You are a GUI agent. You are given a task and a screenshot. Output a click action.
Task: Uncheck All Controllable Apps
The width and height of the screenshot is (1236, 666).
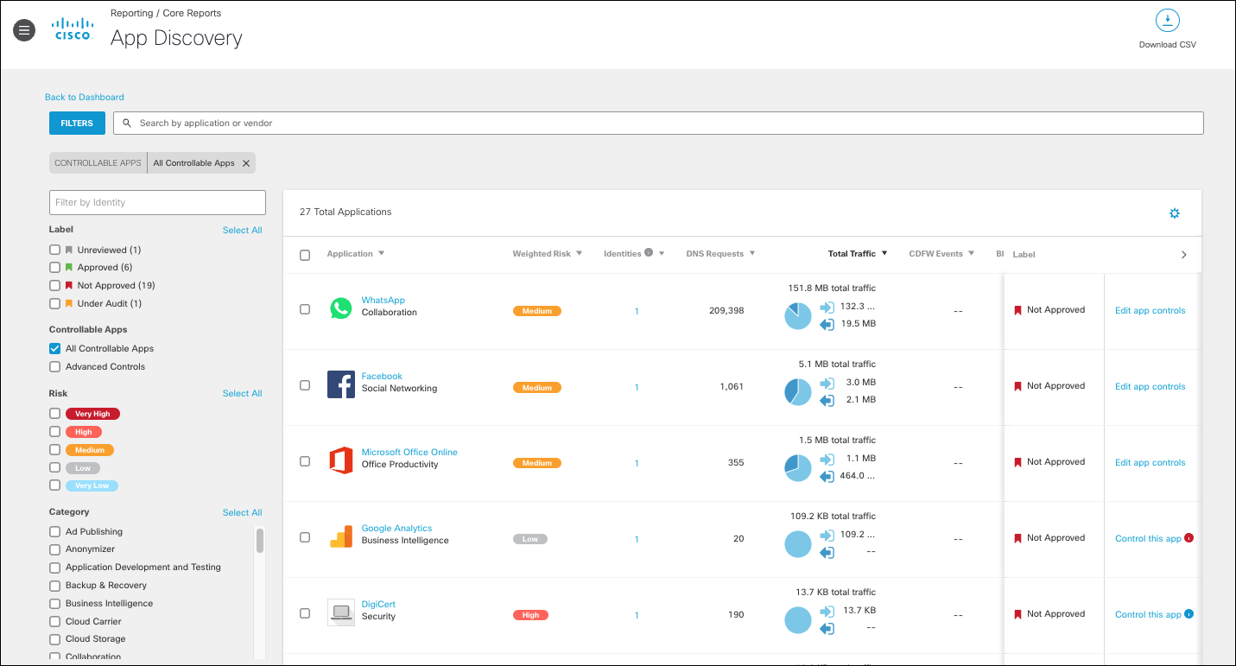(x=54, y=348)
